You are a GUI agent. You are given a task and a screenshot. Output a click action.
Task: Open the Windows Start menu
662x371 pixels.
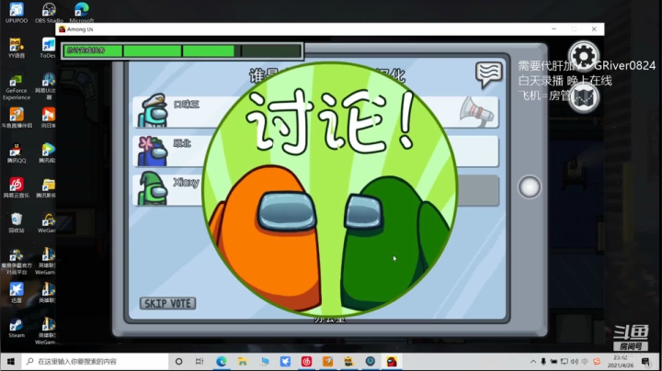10,362
